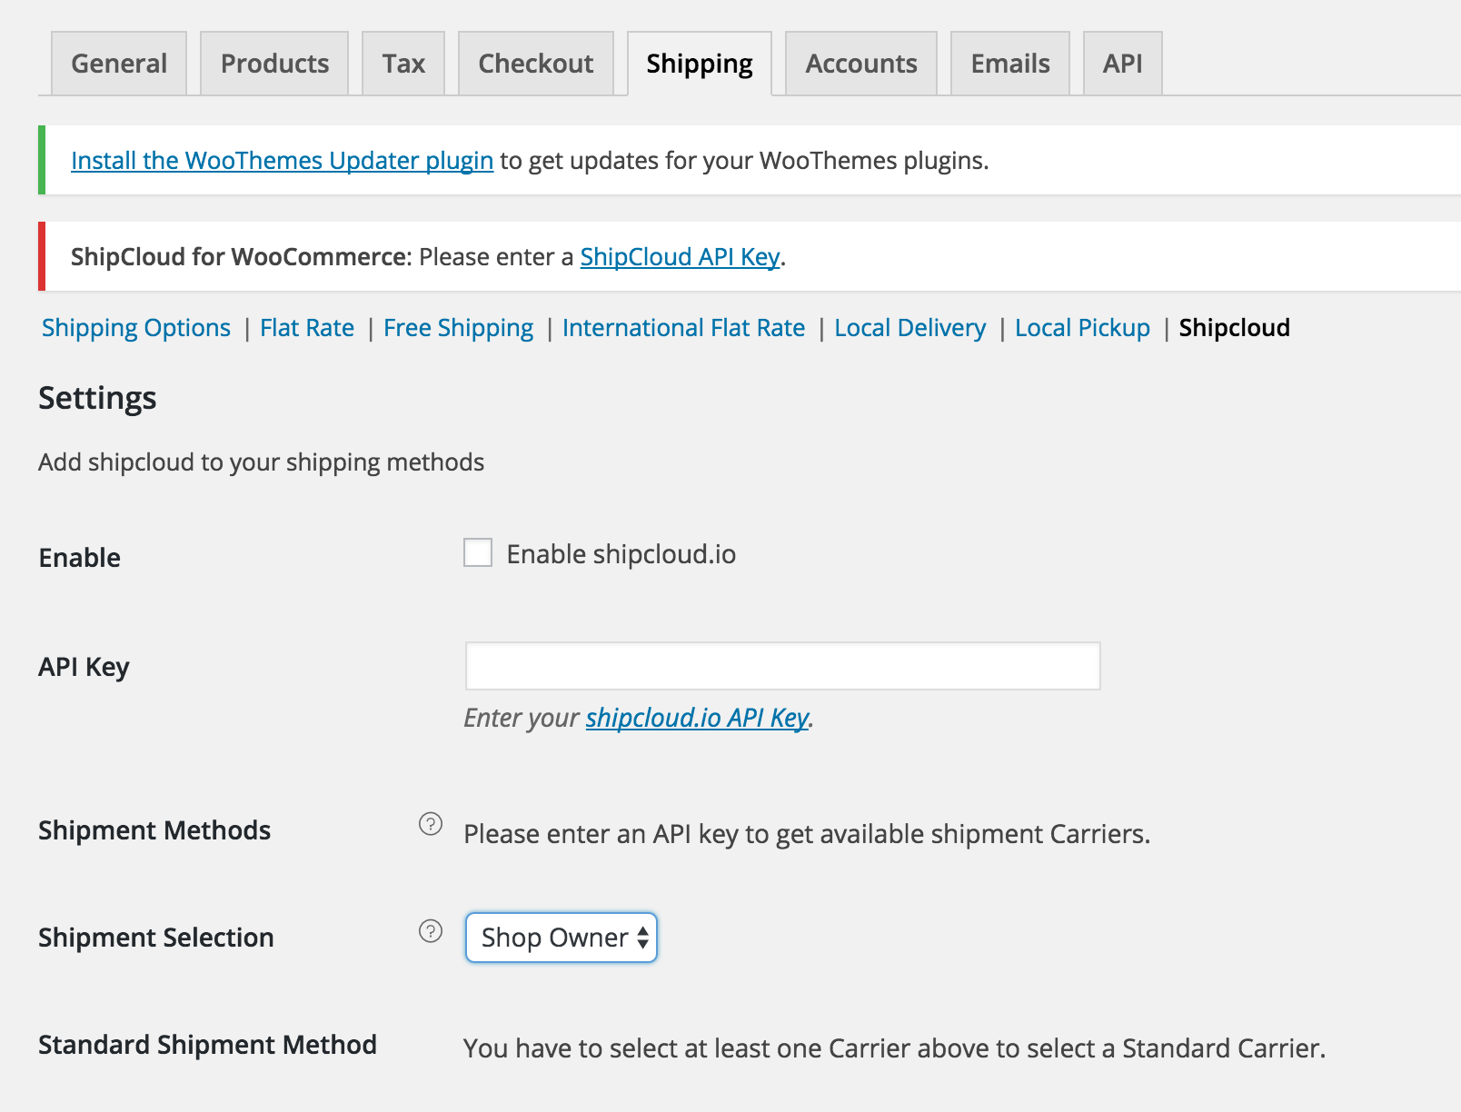Screen dimensions: 1461x1112
Task: Open the Shop Owner dropdown
Action: click(x=561, y=938)
